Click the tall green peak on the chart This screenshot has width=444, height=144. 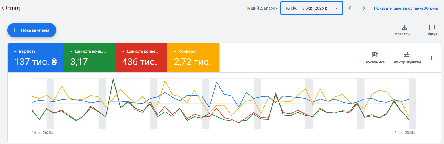click(113, 79)
